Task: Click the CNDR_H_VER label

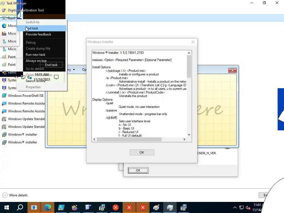Action: coord(206,153)
